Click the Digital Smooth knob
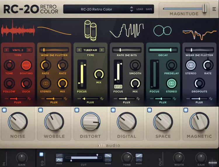This screenshot has height=167, width=219. (135, 65)
